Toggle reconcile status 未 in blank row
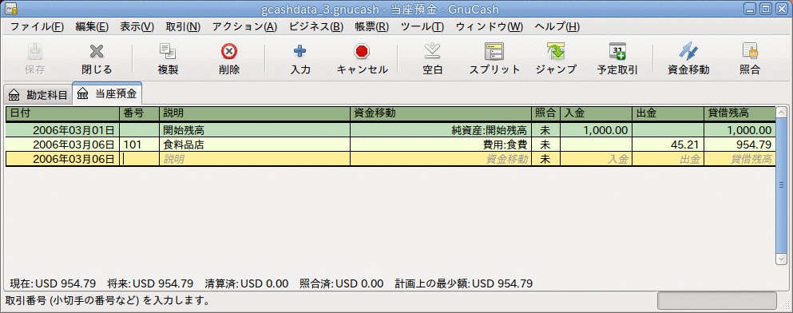 (x=545, y=159)
